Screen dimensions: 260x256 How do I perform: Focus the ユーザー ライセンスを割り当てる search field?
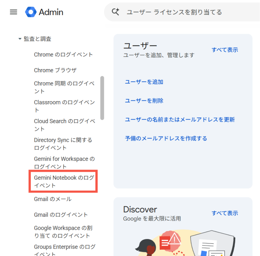tap(182, 12)
